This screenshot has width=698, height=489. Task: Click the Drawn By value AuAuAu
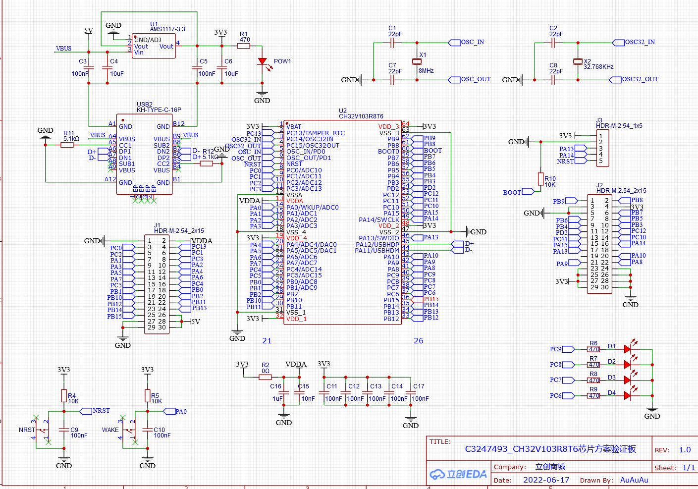pos(634,480)
